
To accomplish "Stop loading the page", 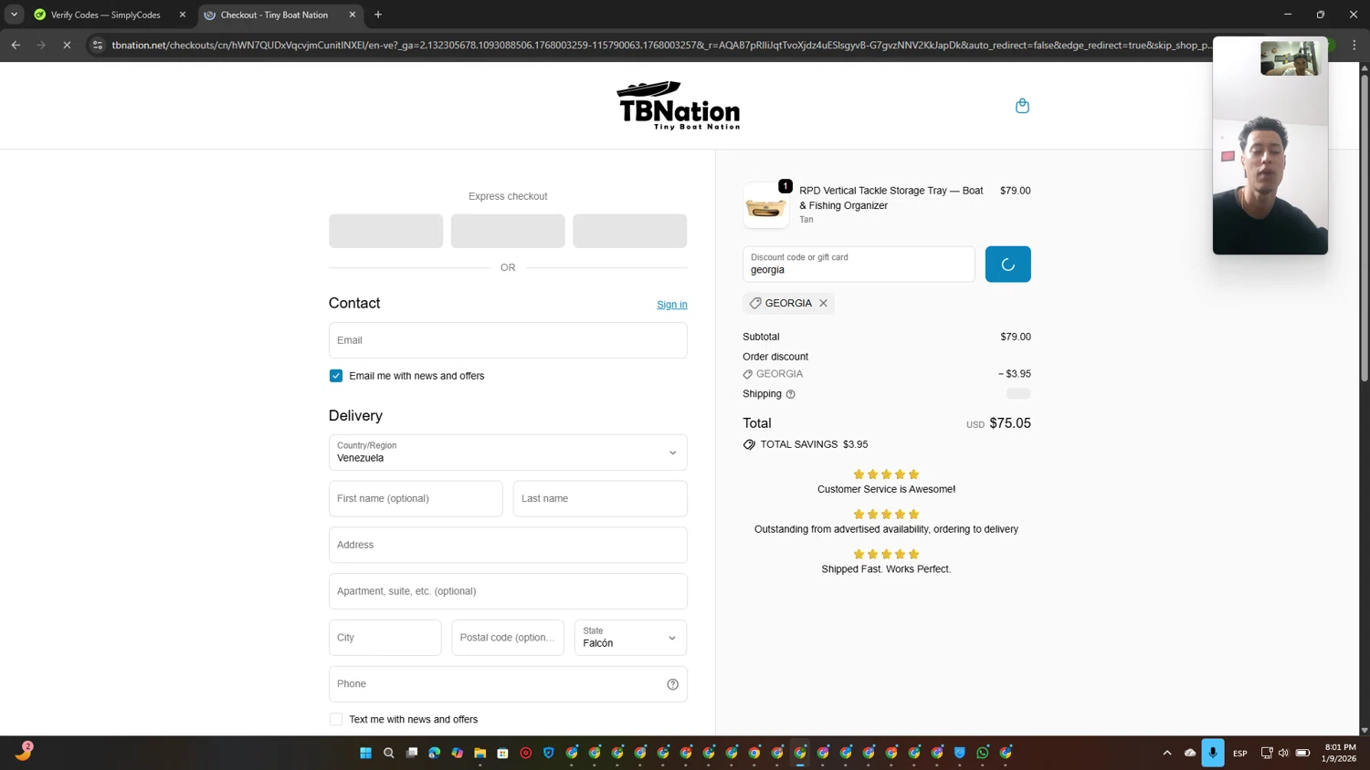I will [x=67, y=45].
